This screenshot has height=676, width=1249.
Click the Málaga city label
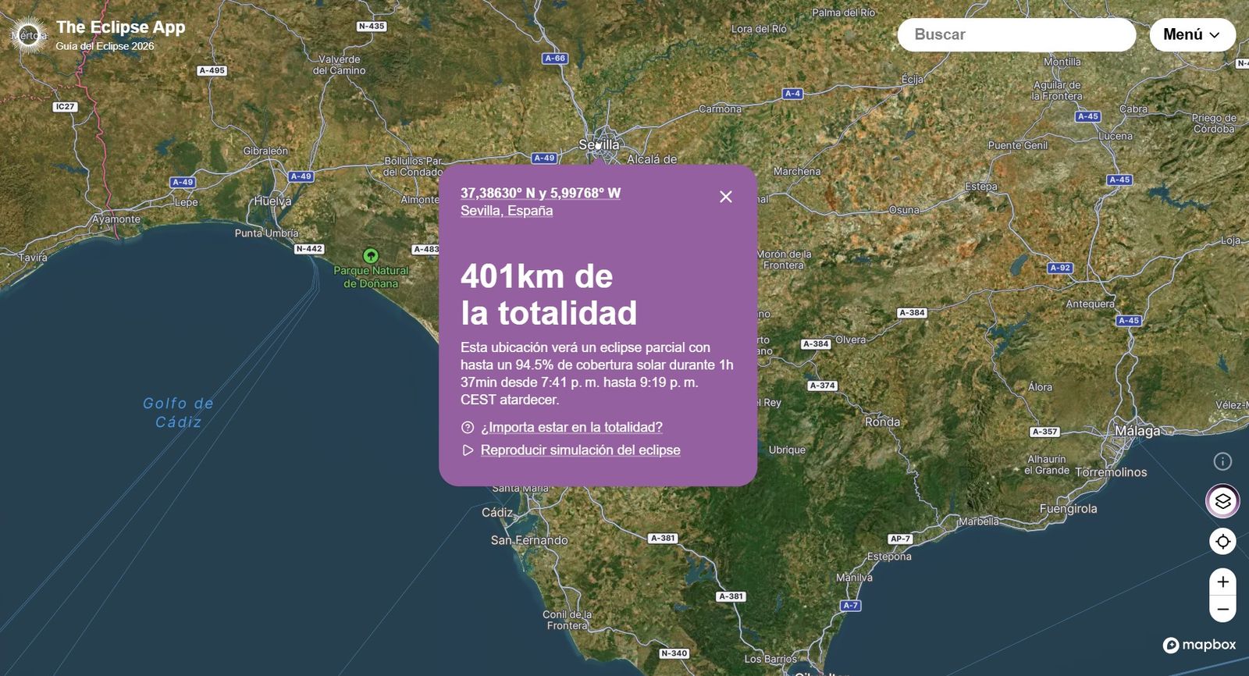tap(1137, 431)
